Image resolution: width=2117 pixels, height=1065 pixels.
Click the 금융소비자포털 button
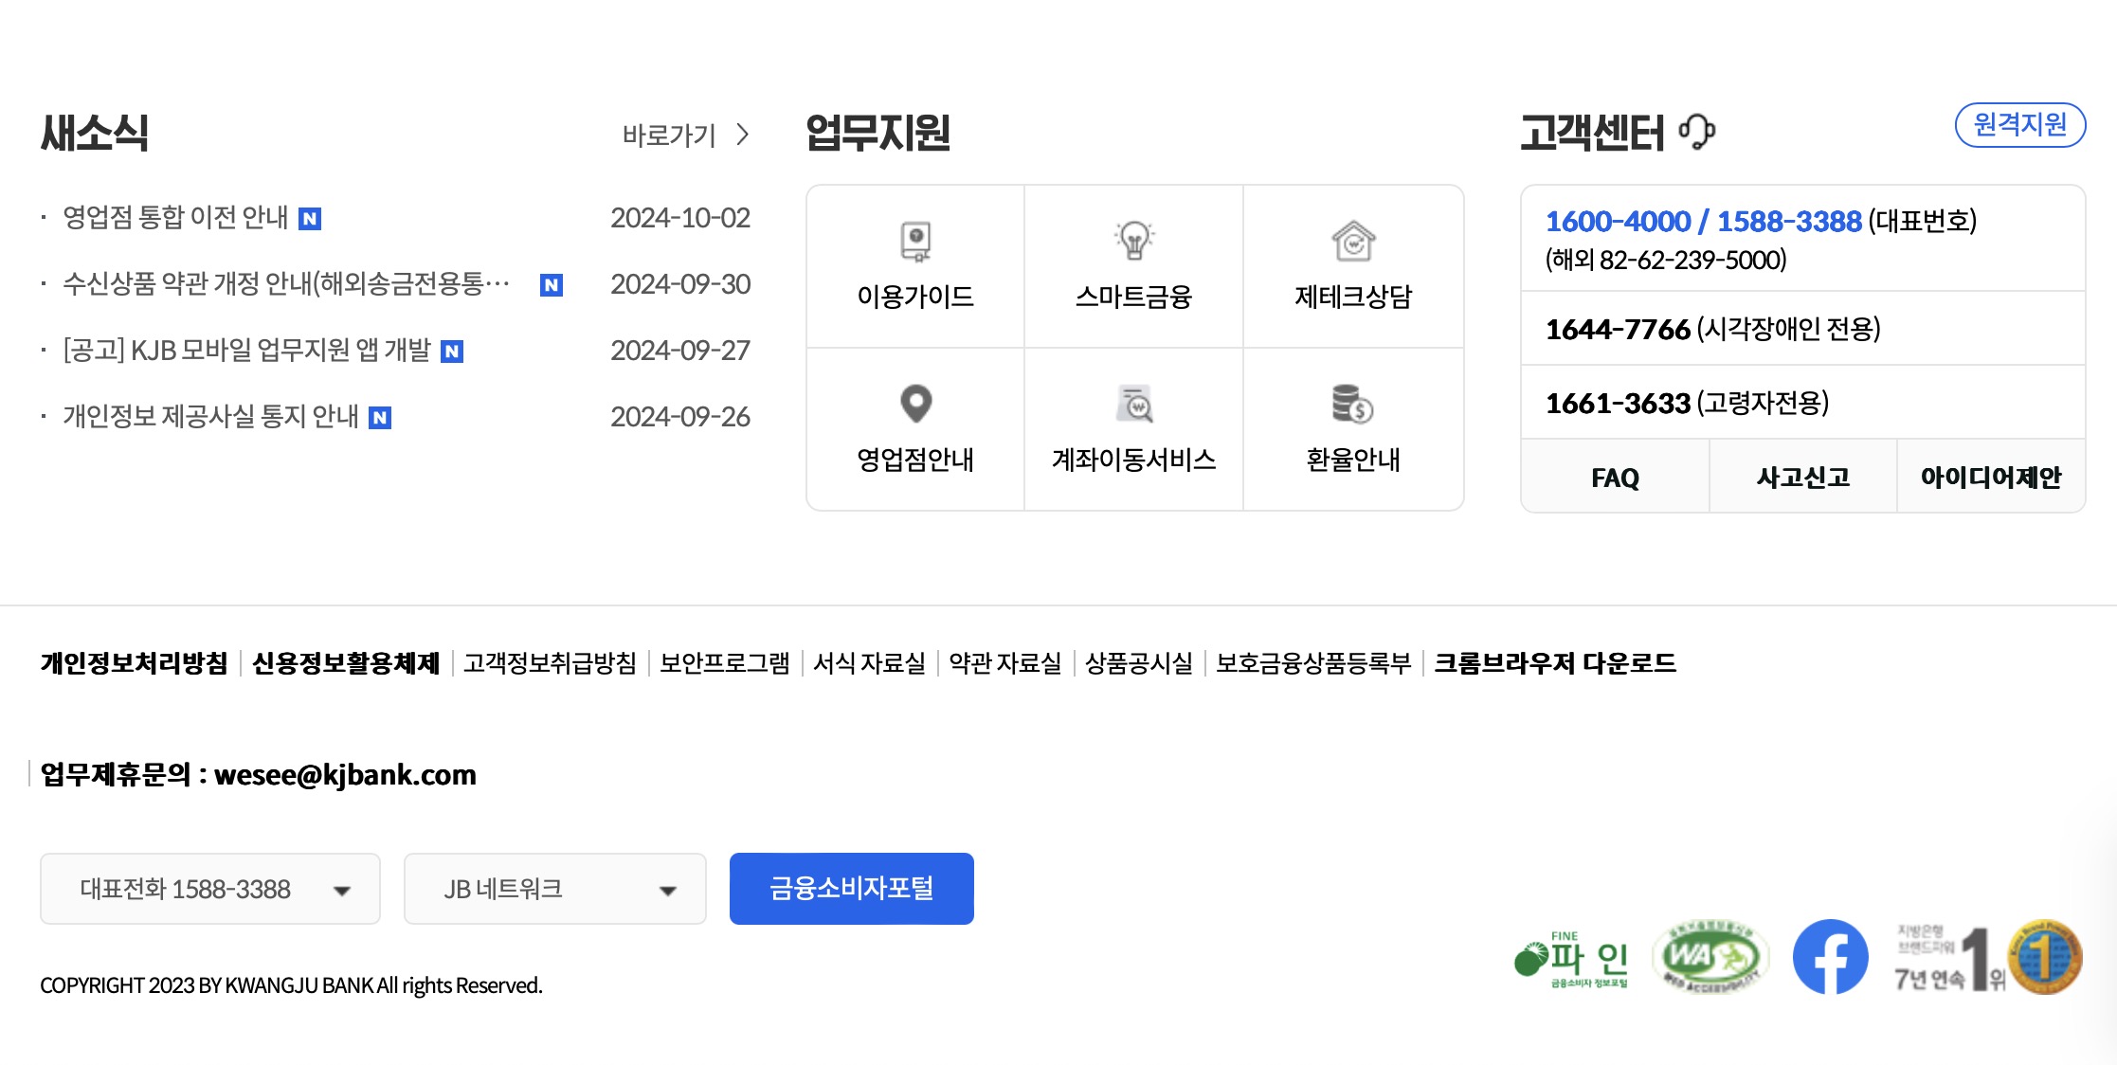(x=851, y=889)
